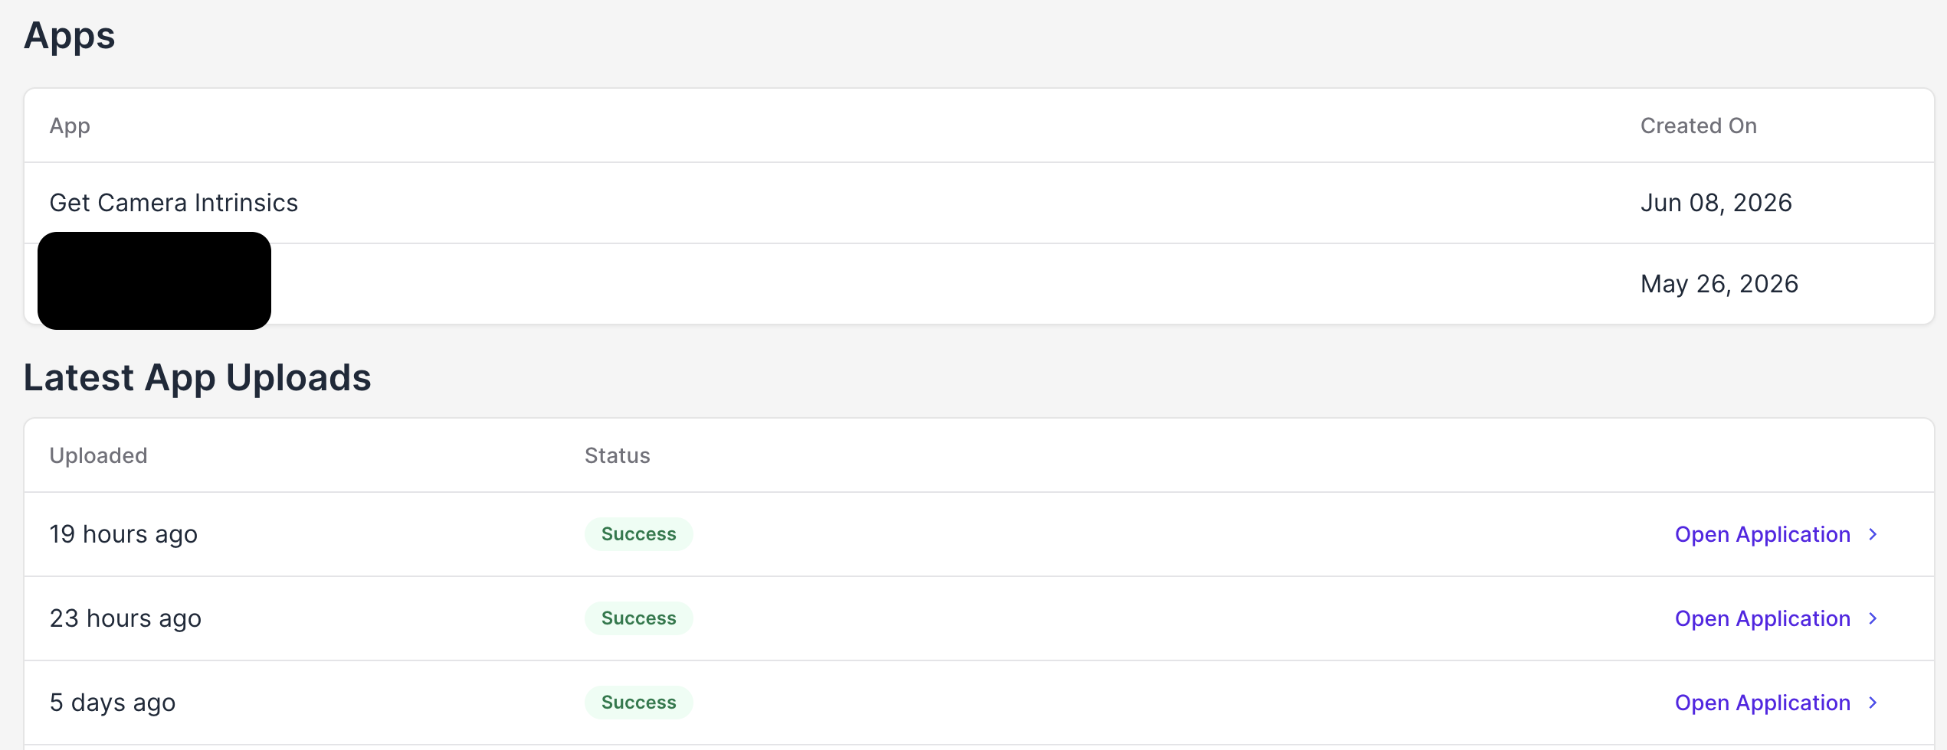
Task: Click the Jun 08, 2026 created date
Action: 1716,203
